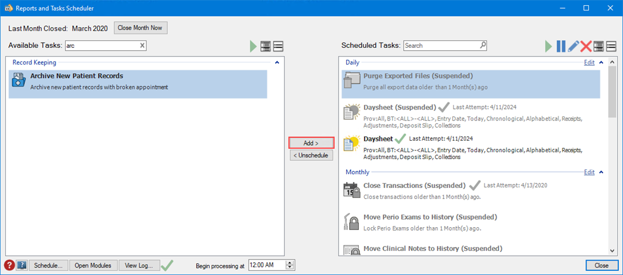Click the Close Month Now button
This screenshot has height=275, width=623.
point(141,28)
